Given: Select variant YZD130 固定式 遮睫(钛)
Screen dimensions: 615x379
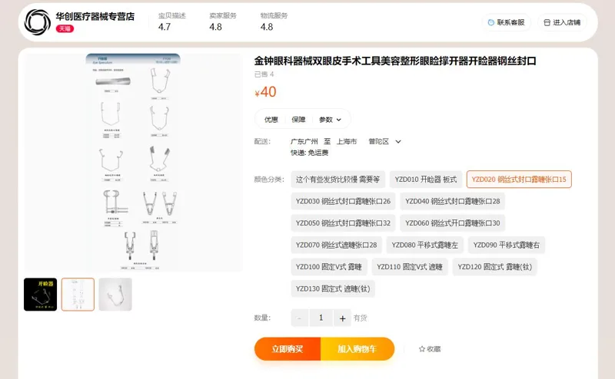Looking at the screenshot, I should point(333,289).
